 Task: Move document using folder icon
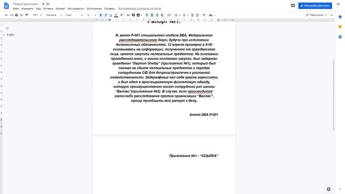pyautogui.click(x=48, y=4)
